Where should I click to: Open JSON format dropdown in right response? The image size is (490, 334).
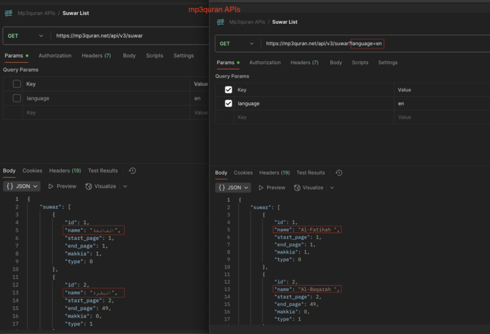233,187
